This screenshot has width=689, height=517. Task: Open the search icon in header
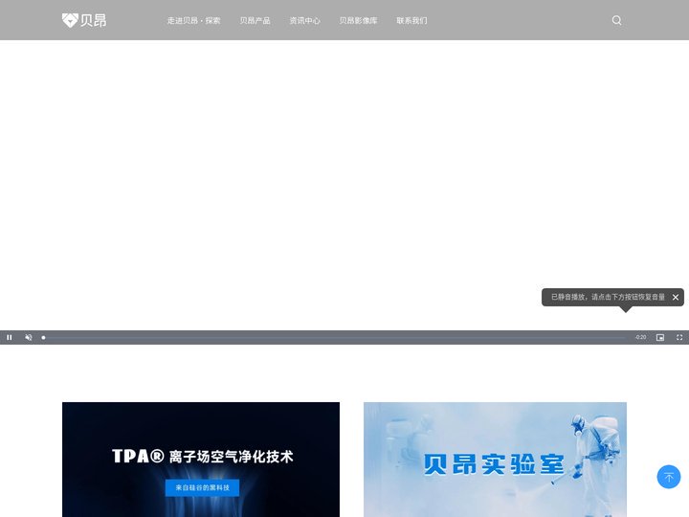point(616,20)
